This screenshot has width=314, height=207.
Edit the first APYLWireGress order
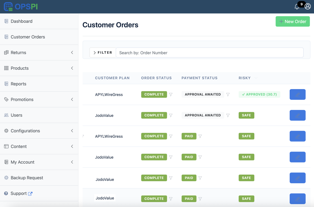click(x=298, y=95)
